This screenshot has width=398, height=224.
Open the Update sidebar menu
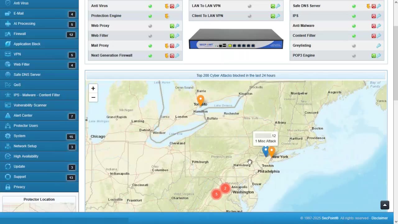click(39, 167)
